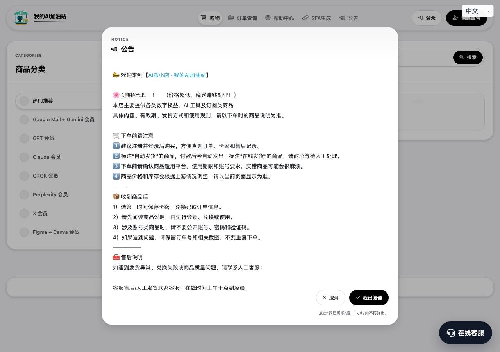Click the 🛒 下单前请注意 heading text

(133, 136)
